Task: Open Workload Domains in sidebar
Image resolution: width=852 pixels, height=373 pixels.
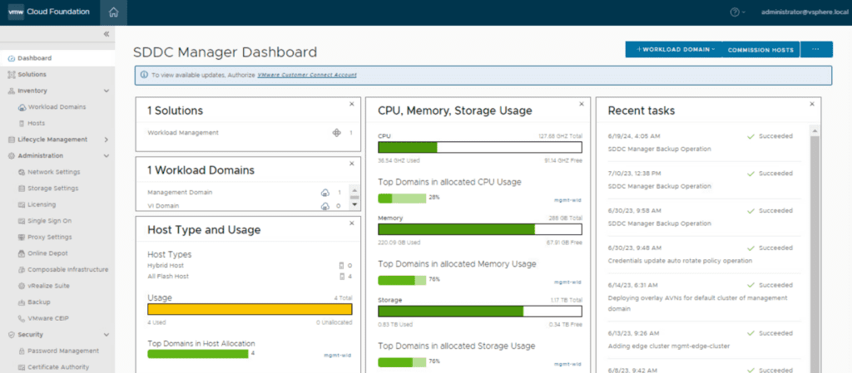Action: pyautogui.click(x=57, y=107)
